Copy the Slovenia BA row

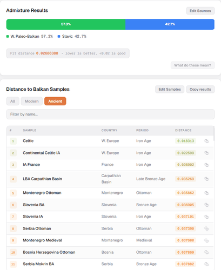206,205
